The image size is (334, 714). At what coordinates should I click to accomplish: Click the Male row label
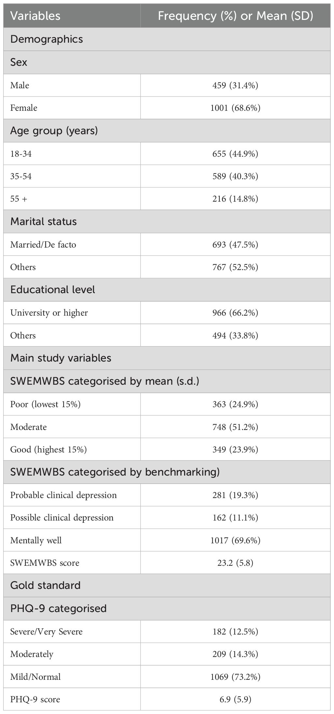[x=20, y=85]
